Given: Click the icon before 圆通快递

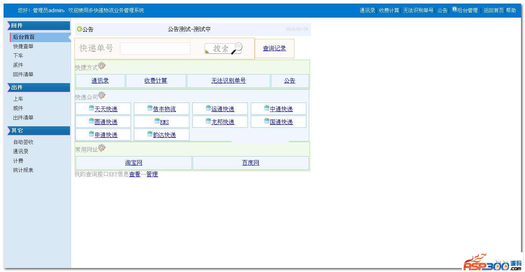Looking at the screenshot, I should click(92, 121).
